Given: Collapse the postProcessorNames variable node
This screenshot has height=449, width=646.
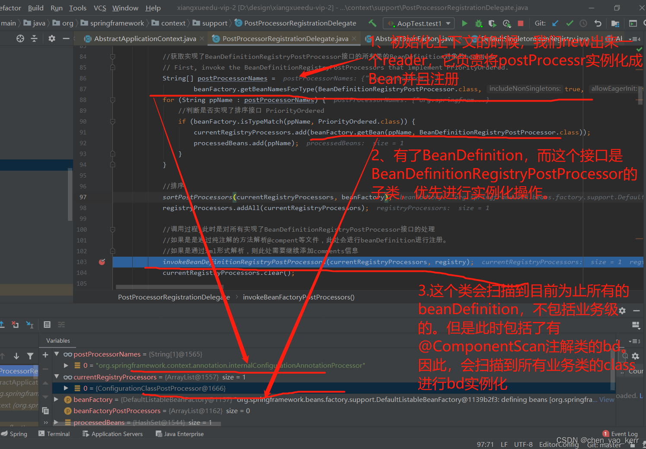Looking at the screenshot, I should (x=57, y=354).
